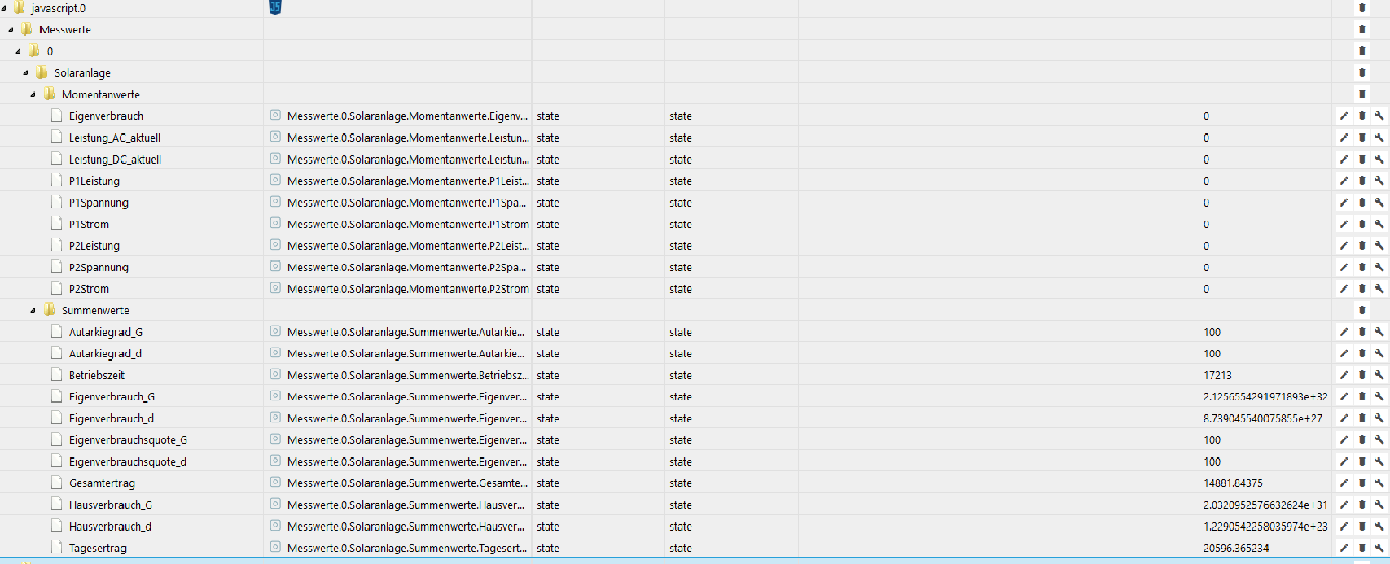Delete the Leistung_AC_aktuell object

tap(1361, 138)
